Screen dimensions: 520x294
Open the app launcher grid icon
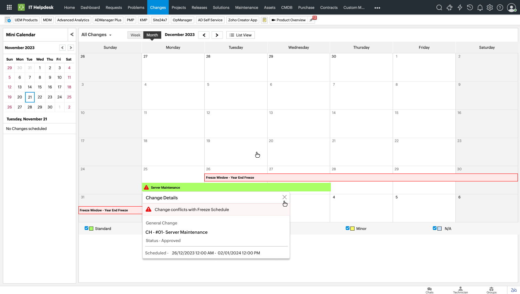(9, 7)
